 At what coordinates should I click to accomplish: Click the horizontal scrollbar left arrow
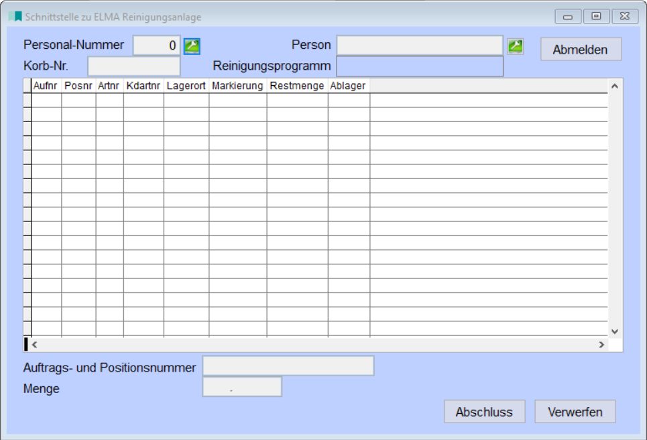[35, 345]
